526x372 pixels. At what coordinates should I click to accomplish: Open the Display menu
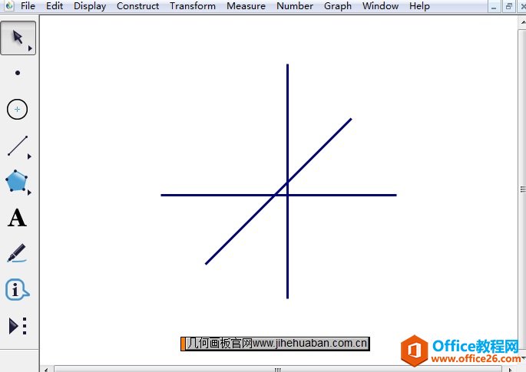coord(90,6)
